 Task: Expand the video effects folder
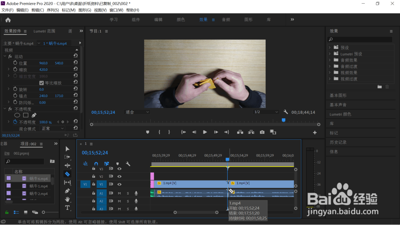click(x=330, y=73)
